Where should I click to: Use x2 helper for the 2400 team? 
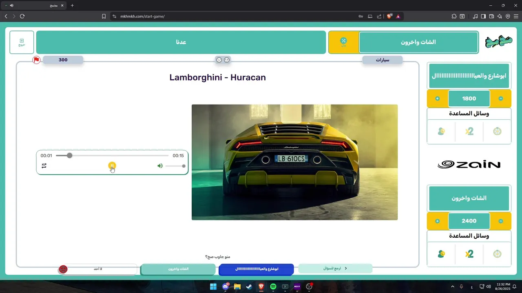pos(469,254)
